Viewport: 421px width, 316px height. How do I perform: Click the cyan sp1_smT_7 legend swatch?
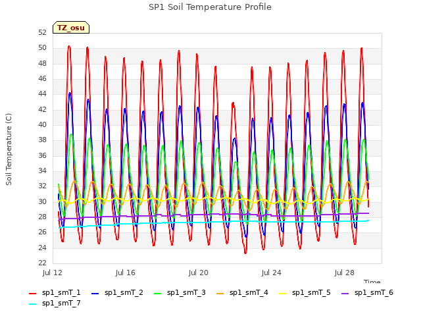point(32,304)
